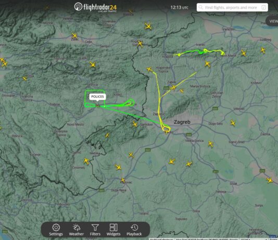The height and width of the screenshot is (240, 278).
Task: Open the Settings gear icon
Action: pos(56,230)
